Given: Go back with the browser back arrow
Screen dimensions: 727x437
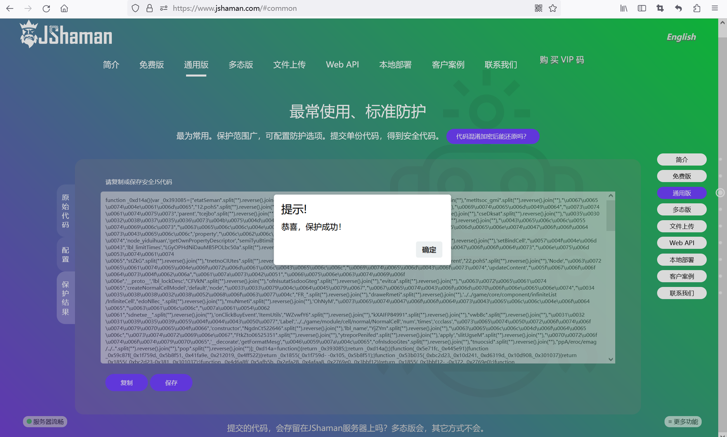Looking at the screenshot, I should (10, 9).
